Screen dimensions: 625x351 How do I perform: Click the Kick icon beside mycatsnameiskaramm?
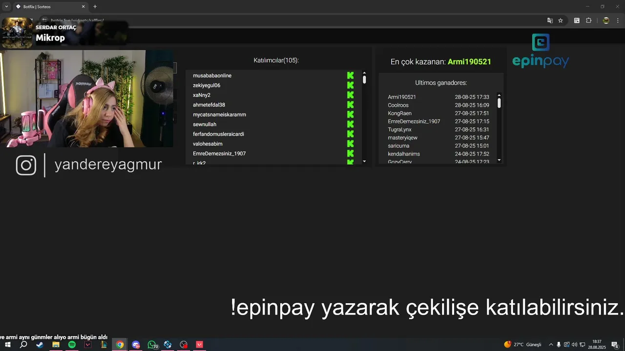point(350,115)
